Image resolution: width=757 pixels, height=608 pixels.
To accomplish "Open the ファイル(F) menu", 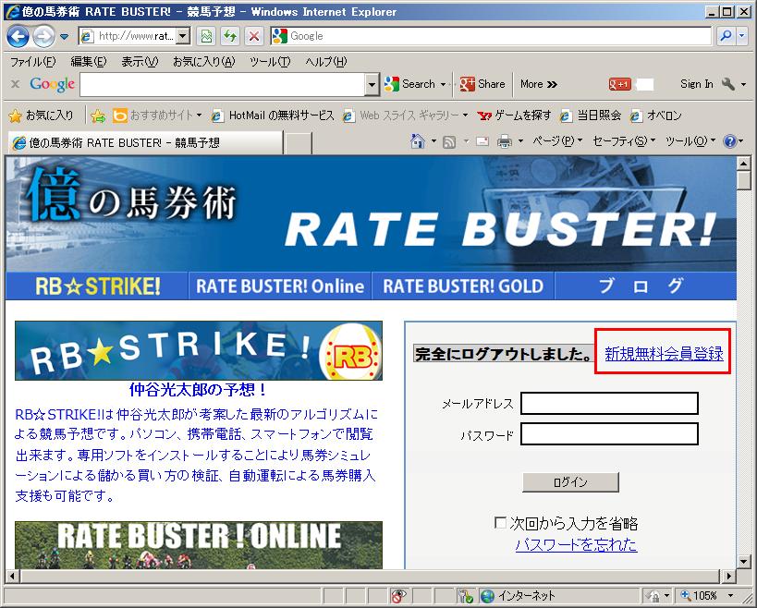I will [x=33, y=62].
